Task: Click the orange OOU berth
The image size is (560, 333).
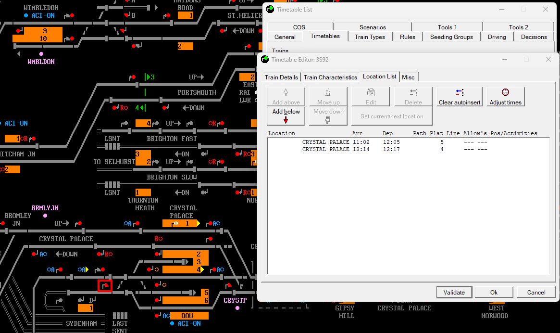Action: tap(189, 316)
